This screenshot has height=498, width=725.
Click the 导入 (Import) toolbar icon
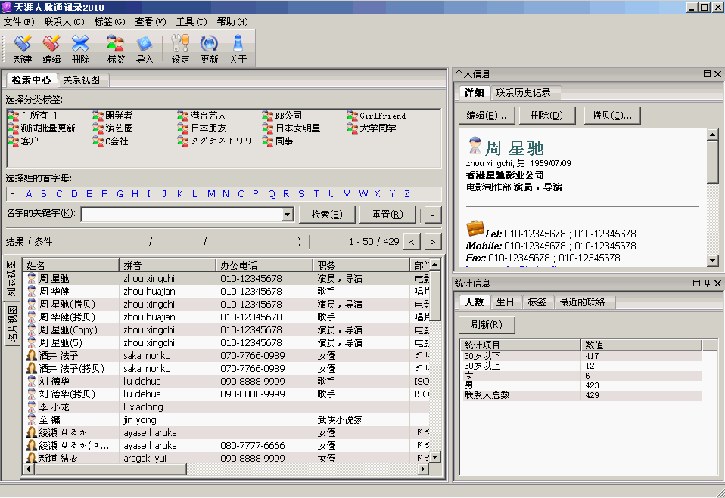[x=145, y=48]
